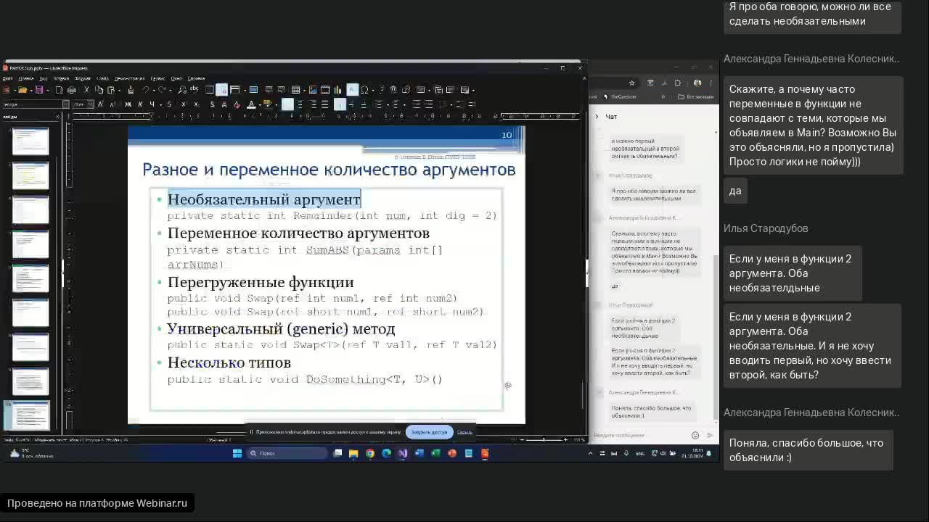Select the Text Box tool icon

click(352, 90)
